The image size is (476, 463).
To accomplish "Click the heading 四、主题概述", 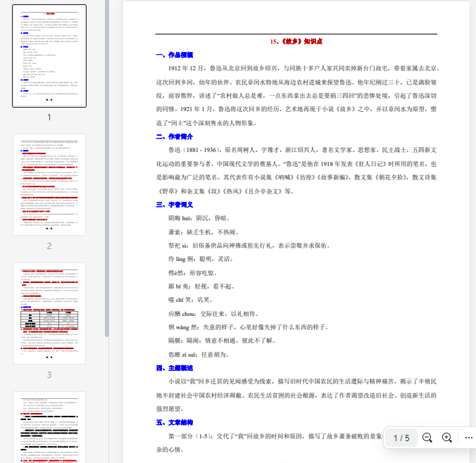I will 174,368.
